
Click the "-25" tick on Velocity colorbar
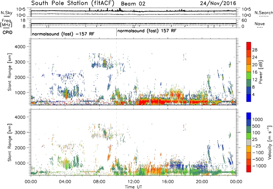(257, 146)
